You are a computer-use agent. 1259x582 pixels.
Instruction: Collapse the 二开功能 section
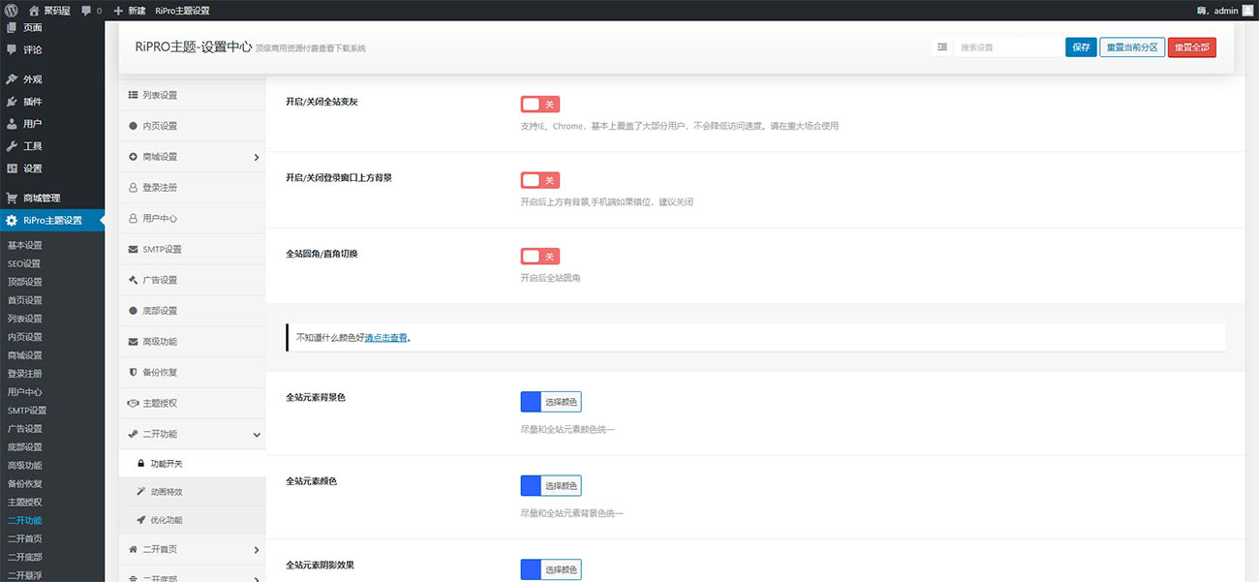click(256, 435)
